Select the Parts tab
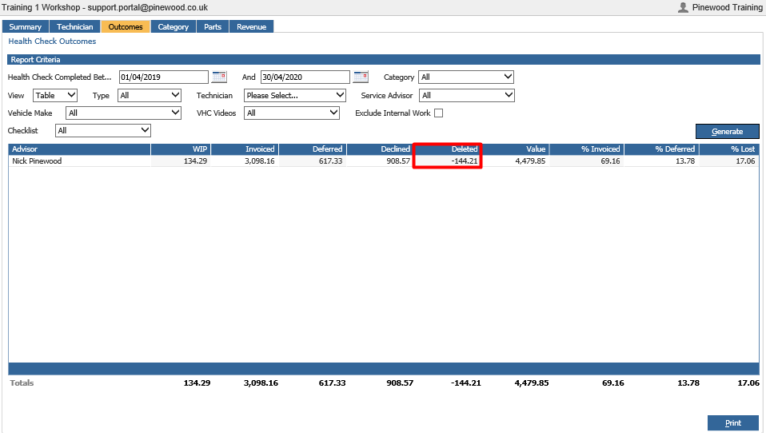 213,27
